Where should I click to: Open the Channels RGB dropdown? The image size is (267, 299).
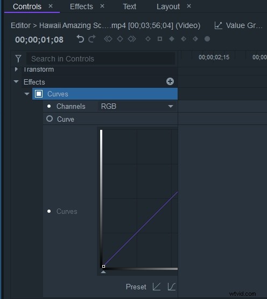coord(137,106)
